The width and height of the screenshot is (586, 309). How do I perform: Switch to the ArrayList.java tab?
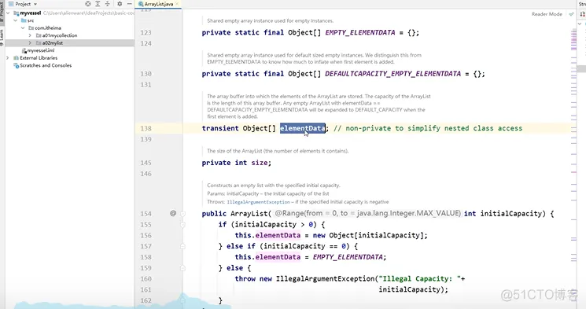(158, 4)
